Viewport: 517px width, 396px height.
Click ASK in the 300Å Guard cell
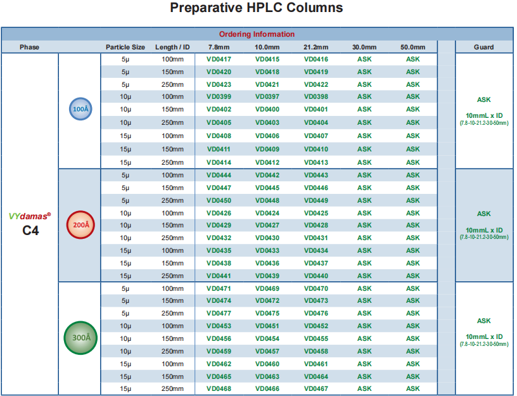coord(483,321)
